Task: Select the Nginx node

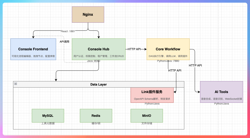Action: point(88,14)
